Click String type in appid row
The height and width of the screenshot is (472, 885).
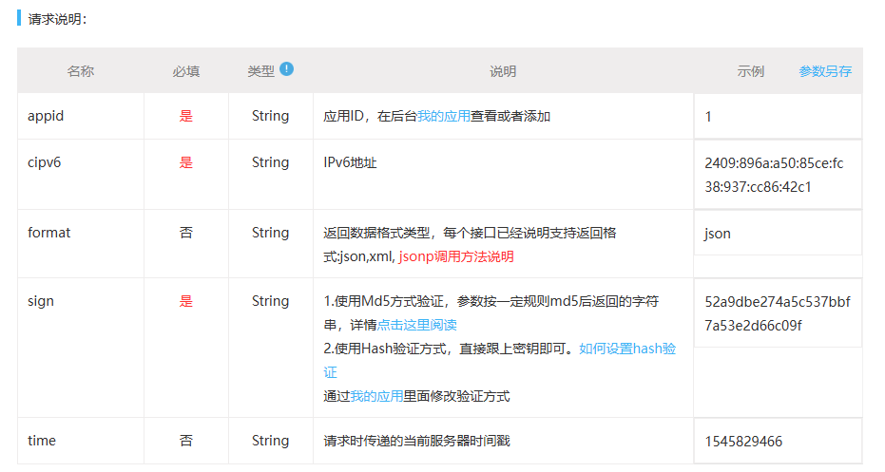270,116
